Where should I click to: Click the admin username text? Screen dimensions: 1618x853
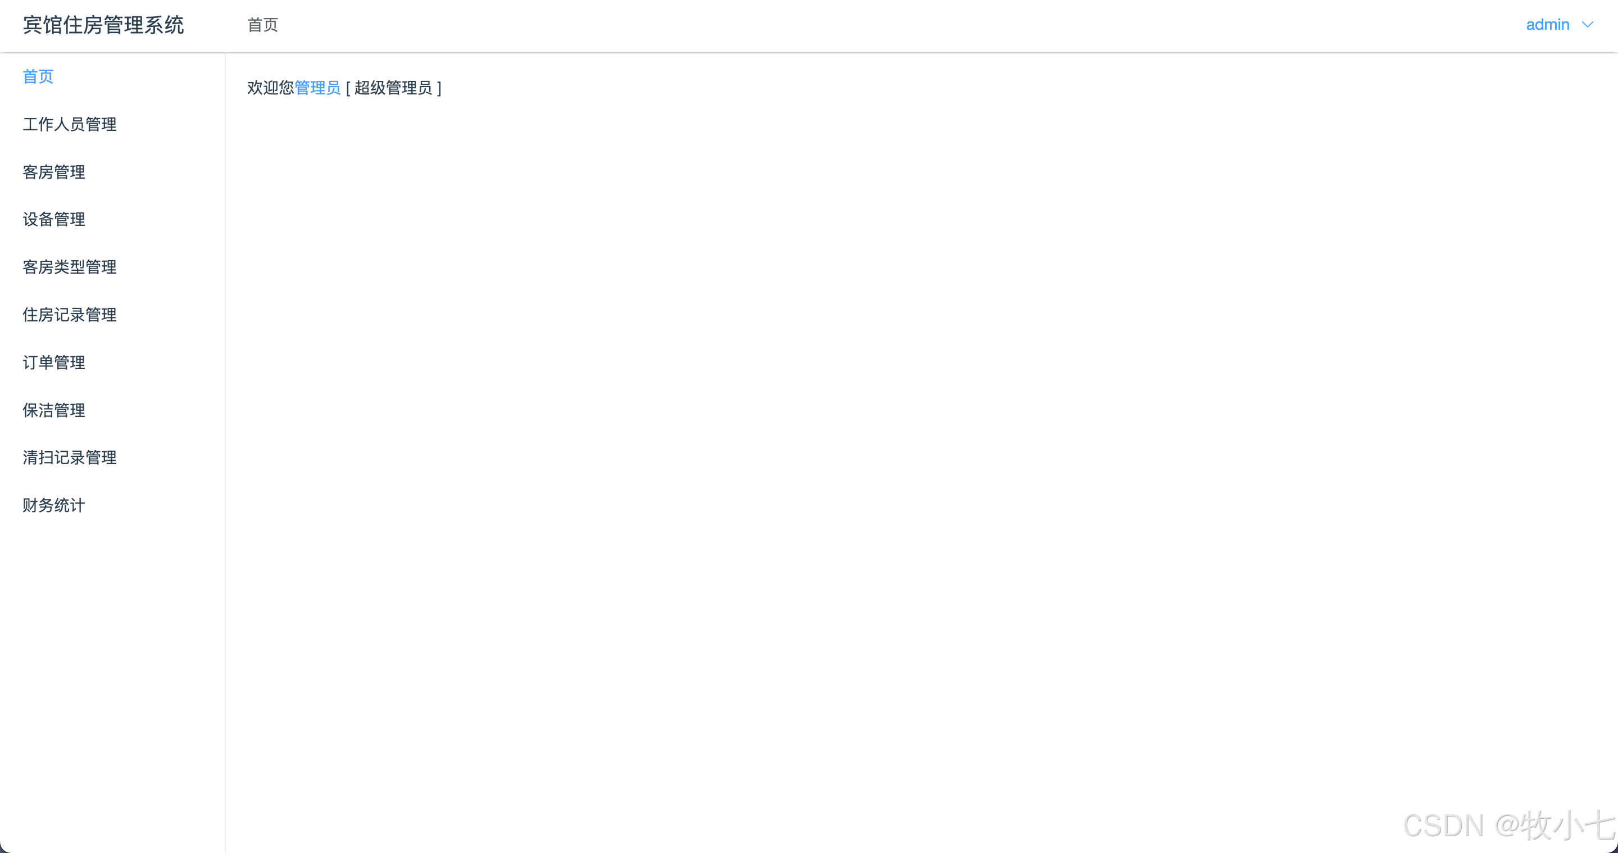1548,25
